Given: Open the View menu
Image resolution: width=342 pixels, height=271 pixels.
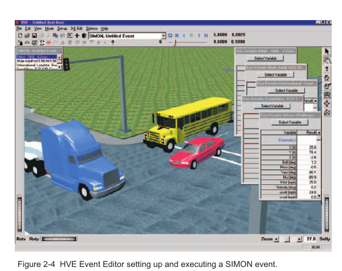Looking at the screenshot, I should pos(38,29).
